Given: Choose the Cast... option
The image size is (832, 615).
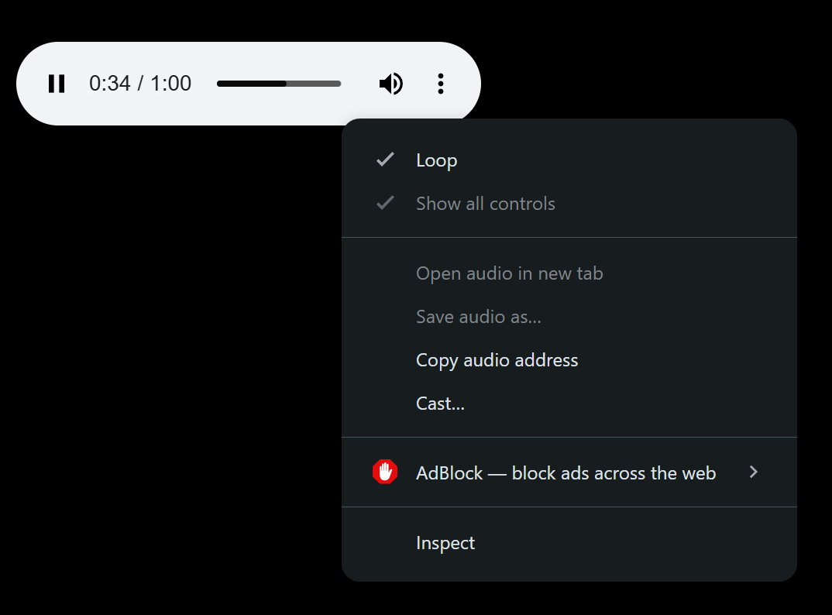Looking at the screenshot, I should click(440, 404).
